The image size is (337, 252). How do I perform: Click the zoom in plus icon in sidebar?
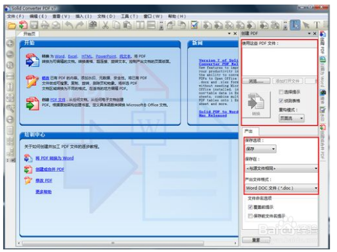click(x=10, y=43)
